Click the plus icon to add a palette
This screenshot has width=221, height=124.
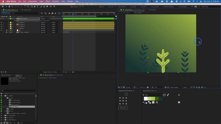(179, 95)
